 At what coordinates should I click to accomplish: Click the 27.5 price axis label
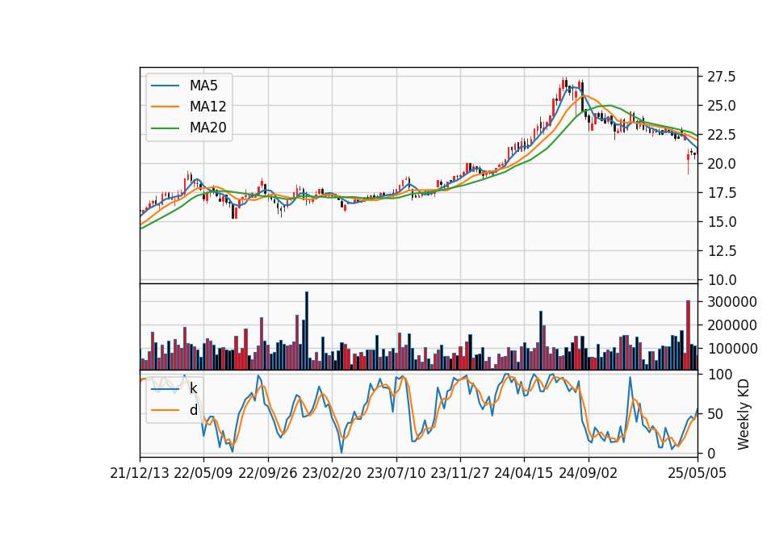[x=721, y=77]
